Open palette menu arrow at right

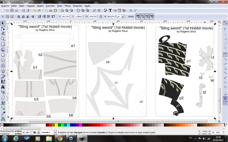pyautogui.click(x=227, y=125)
